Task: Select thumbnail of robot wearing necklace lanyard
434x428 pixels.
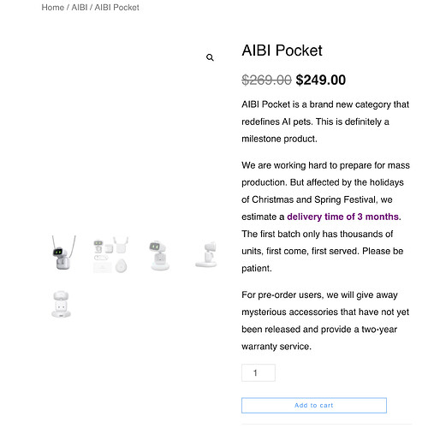Action: click(63, 253)
